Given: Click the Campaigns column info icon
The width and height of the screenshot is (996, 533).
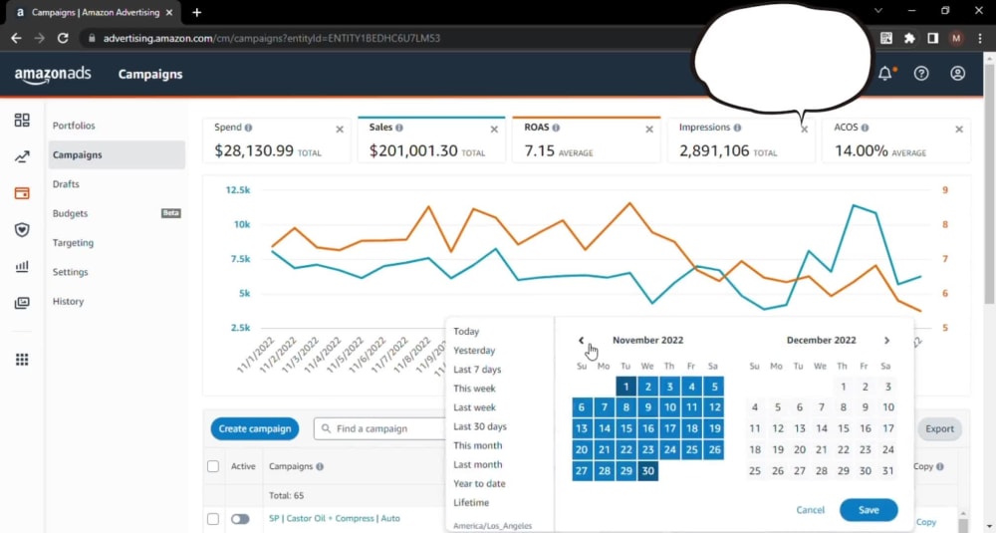Looking at the screenshot, I should [x=320, y=467].
